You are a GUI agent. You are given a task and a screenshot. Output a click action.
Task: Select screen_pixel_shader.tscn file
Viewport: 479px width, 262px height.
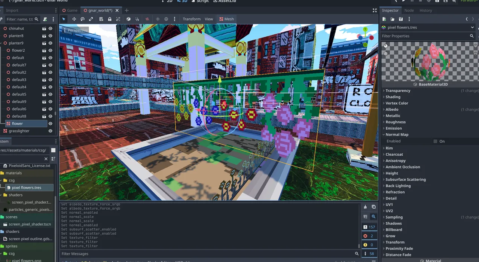coord(30,224)
